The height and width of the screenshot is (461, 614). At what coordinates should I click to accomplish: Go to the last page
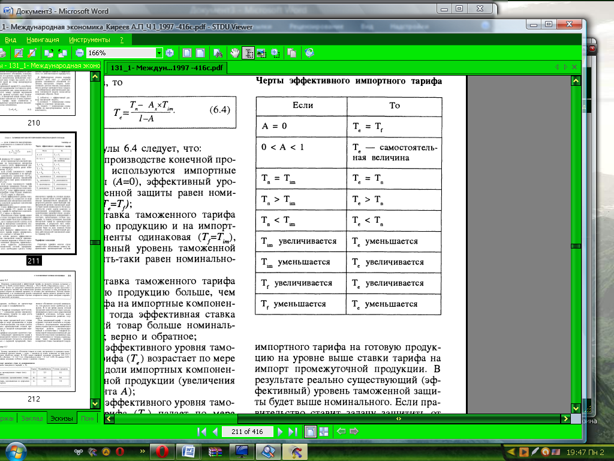pos(293,432)
